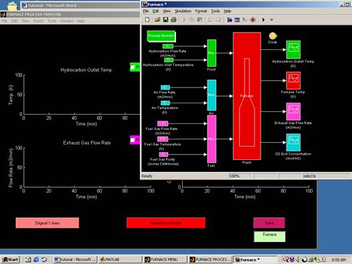352x264 pixels.
Task: Start the simulation with the play arrow
Action: (x=263, y=20)
